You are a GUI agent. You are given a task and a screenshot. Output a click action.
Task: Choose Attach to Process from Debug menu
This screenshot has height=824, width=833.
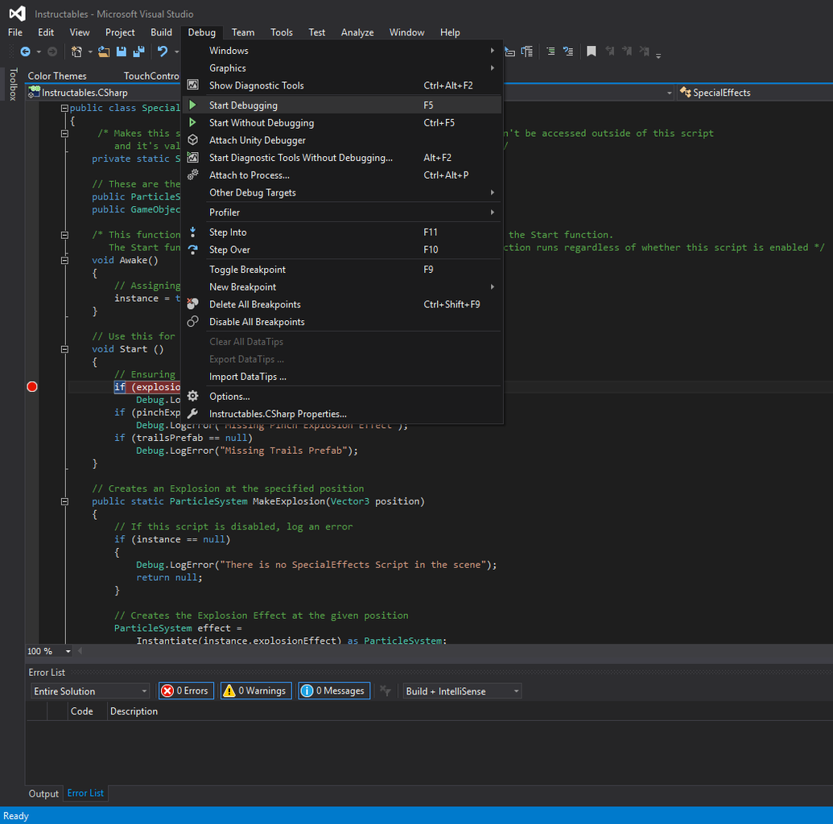(x=249, y=175)
